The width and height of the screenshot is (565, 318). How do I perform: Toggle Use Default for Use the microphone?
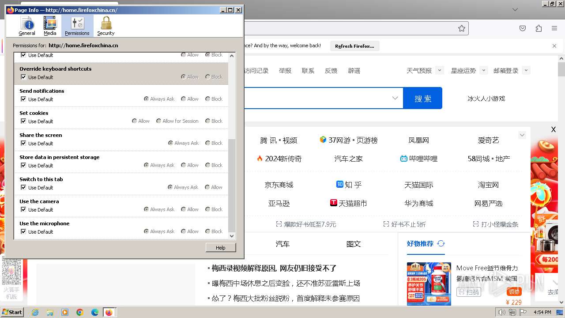(x=23, y=231)
